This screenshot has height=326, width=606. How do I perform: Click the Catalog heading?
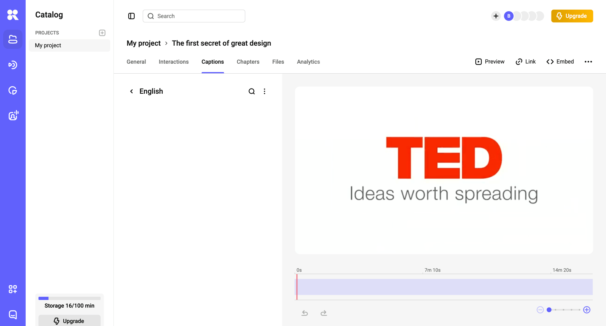[49, 15]
